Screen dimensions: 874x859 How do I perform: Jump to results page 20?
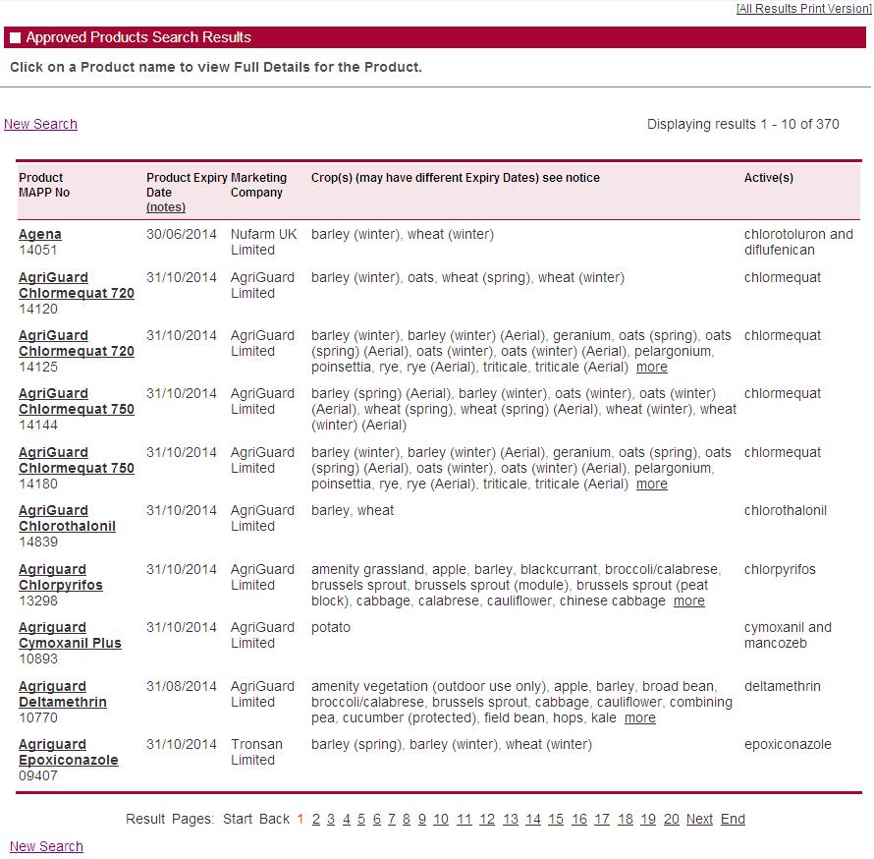pos(671,819)
